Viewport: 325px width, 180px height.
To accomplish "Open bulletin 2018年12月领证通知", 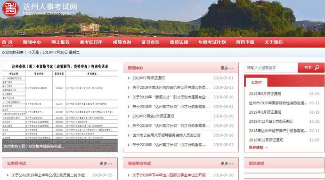I will 266,140.
